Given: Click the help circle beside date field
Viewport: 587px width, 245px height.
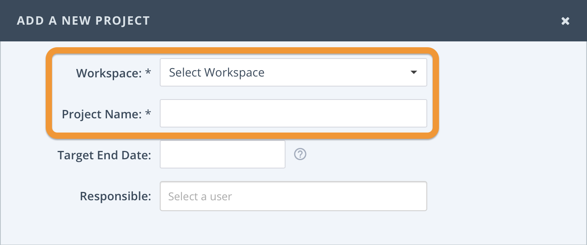Looking at the screenshot, I should coord(300,154).
